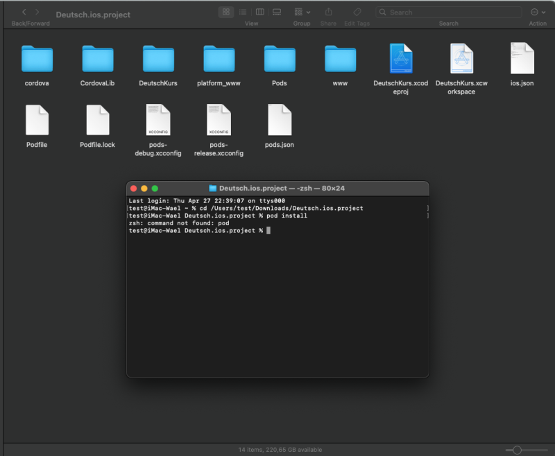Click the 'Last login' line in Terminal
This screenshot has width=555, height=456.
[207, 201]
